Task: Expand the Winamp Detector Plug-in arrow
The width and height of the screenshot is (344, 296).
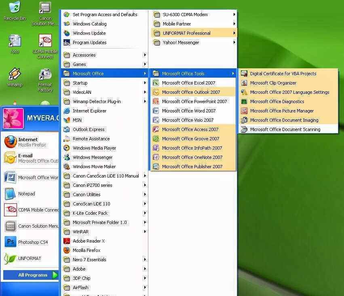Action: coord(145,101)
